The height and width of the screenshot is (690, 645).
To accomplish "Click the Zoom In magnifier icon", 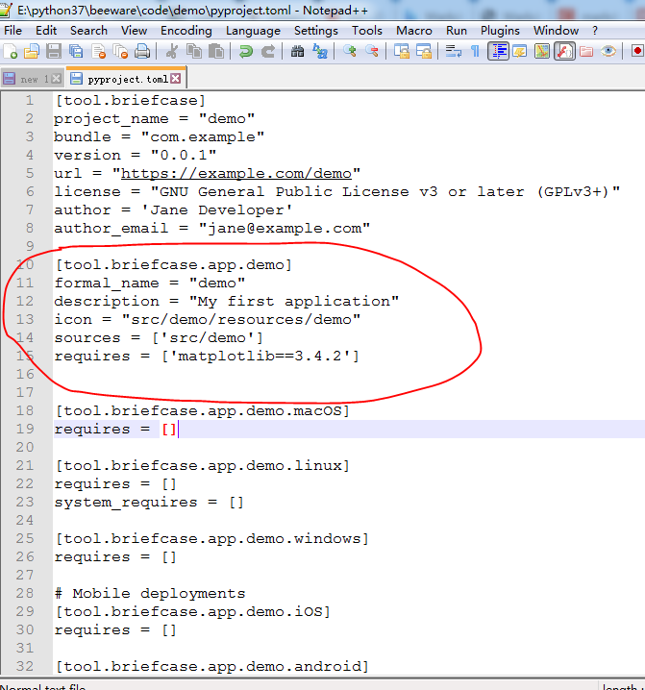I will (350, 52).
